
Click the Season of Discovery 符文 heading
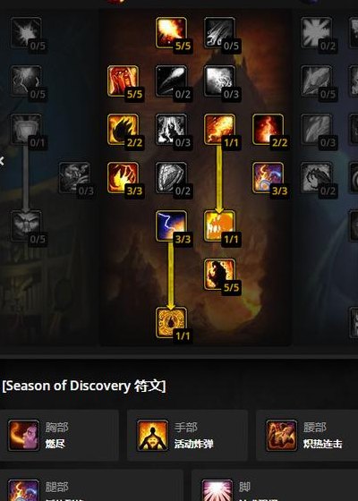pos(84,386)
